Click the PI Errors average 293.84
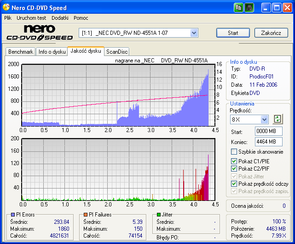The image size is (295, 244). point(62,222)
